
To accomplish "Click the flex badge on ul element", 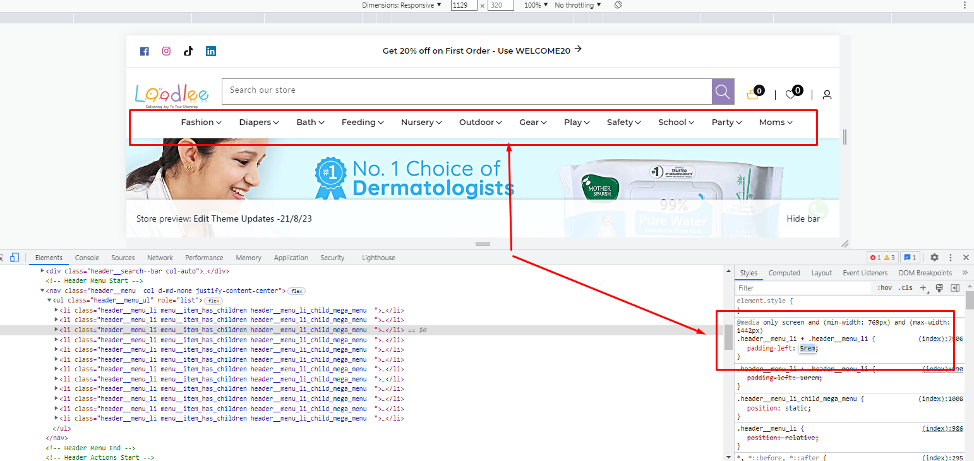I will click(x=213, y=301).
